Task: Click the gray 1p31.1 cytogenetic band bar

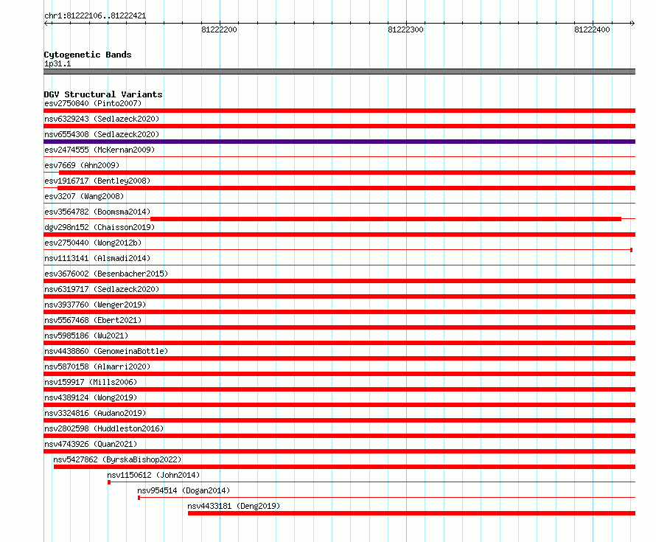Action: pyautogui.click(x=339, y=72)
